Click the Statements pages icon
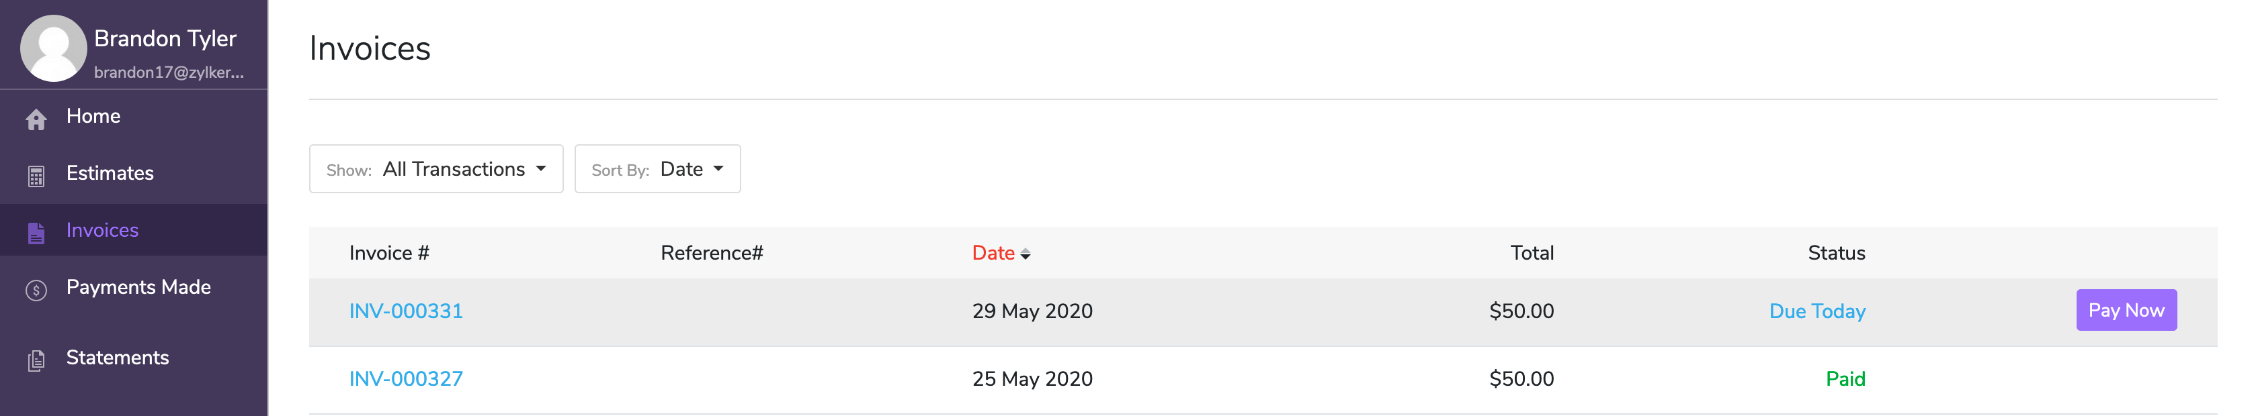Screen dimensions: 2254x416 36,360
